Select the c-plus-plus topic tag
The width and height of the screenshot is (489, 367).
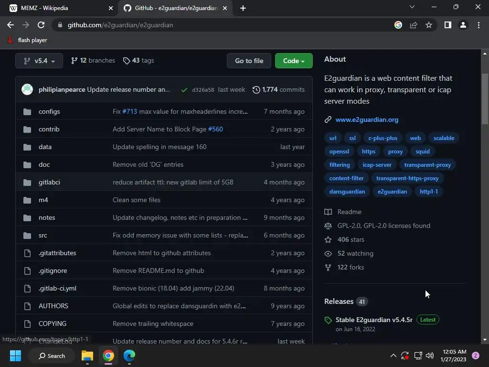(383, 138)
